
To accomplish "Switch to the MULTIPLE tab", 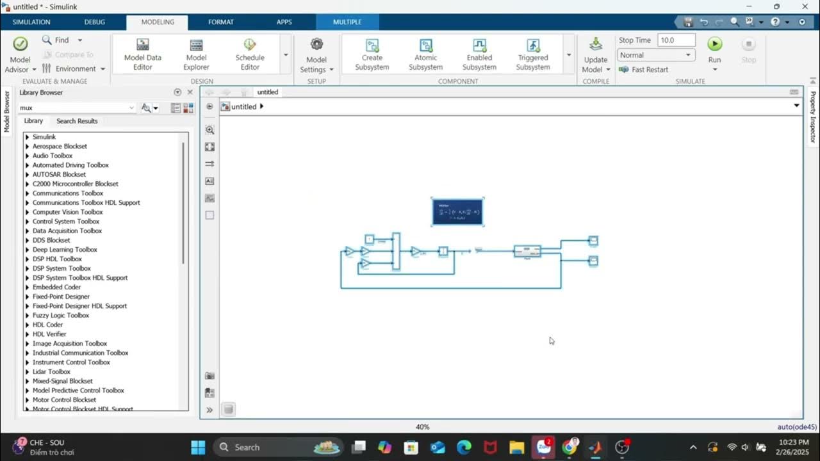I will pos(347,22).
